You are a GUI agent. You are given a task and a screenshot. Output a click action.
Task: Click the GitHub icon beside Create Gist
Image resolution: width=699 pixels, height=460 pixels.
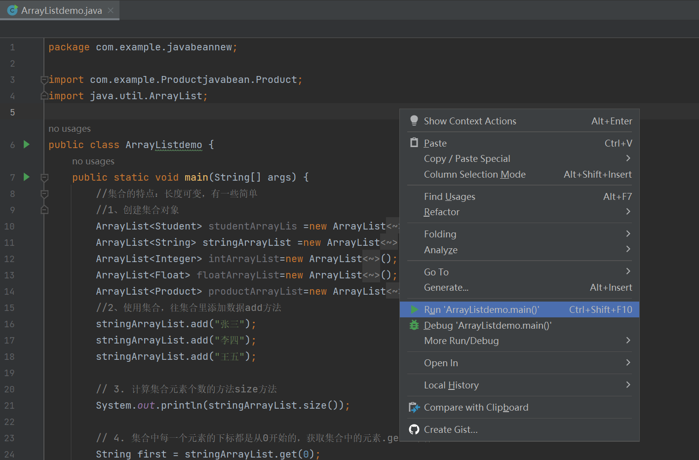pos(414,429)
